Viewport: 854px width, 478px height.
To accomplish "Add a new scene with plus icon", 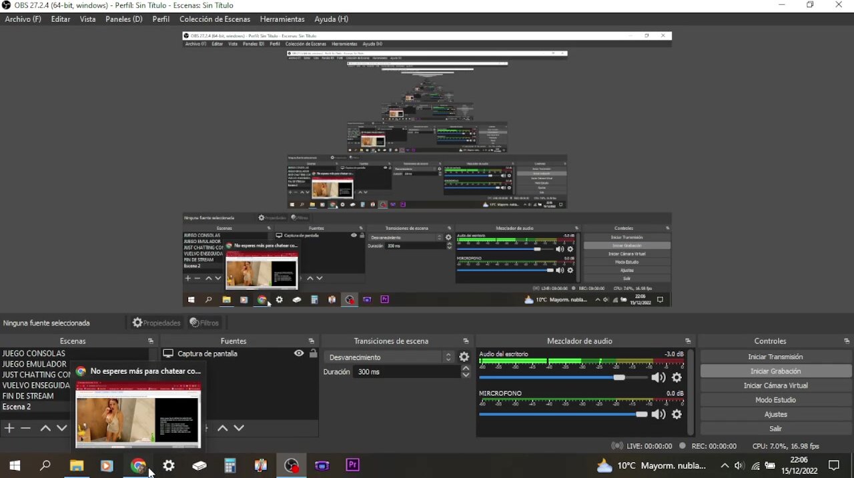I will pyautogui.click(x=9, y=428).
